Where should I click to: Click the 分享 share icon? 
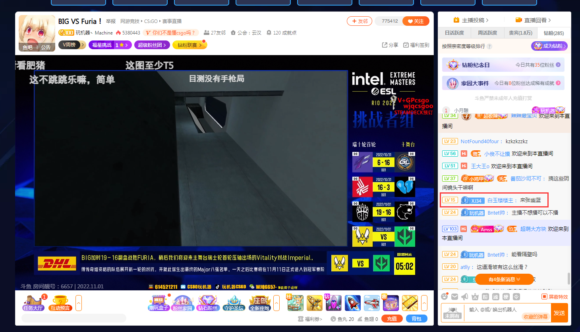pos(390,45)
